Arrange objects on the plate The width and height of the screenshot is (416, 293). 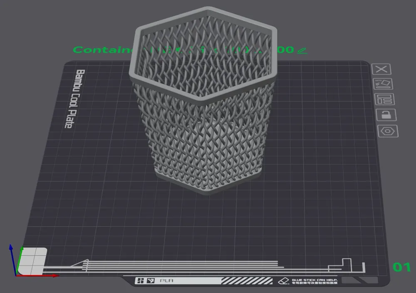[x=384, y=99]
